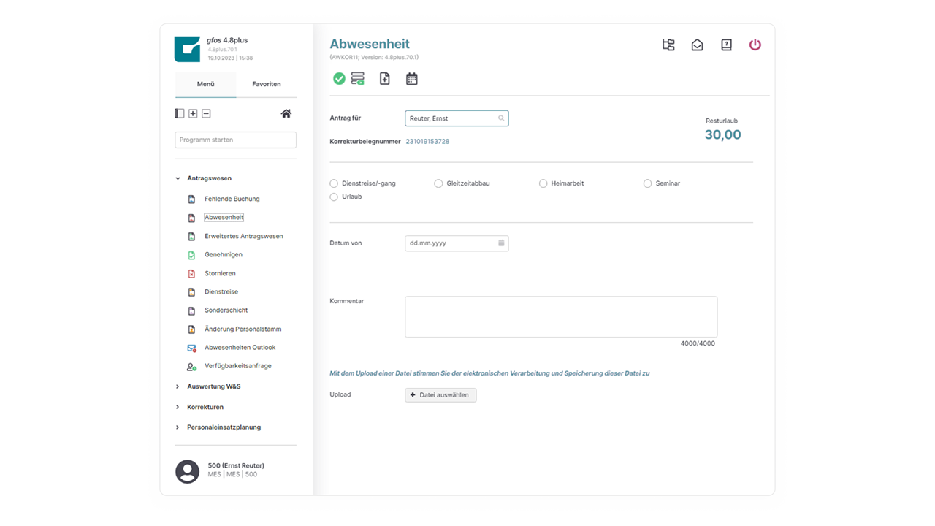Image resolution: width=935 pixels, height=526 pixels.
Task: Open Sonderschicht menu entry
Action: (x=226, y=310)
